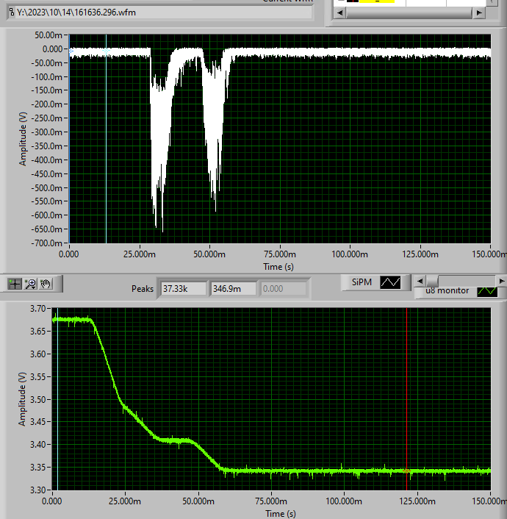Click left arrow of scrollbar beside SiPM legend
Viewport: 507px width, 519px height.
420,282
